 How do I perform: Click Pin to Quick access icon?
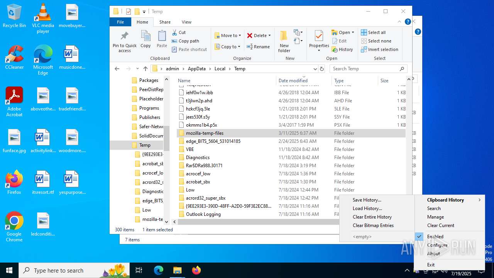124,42
